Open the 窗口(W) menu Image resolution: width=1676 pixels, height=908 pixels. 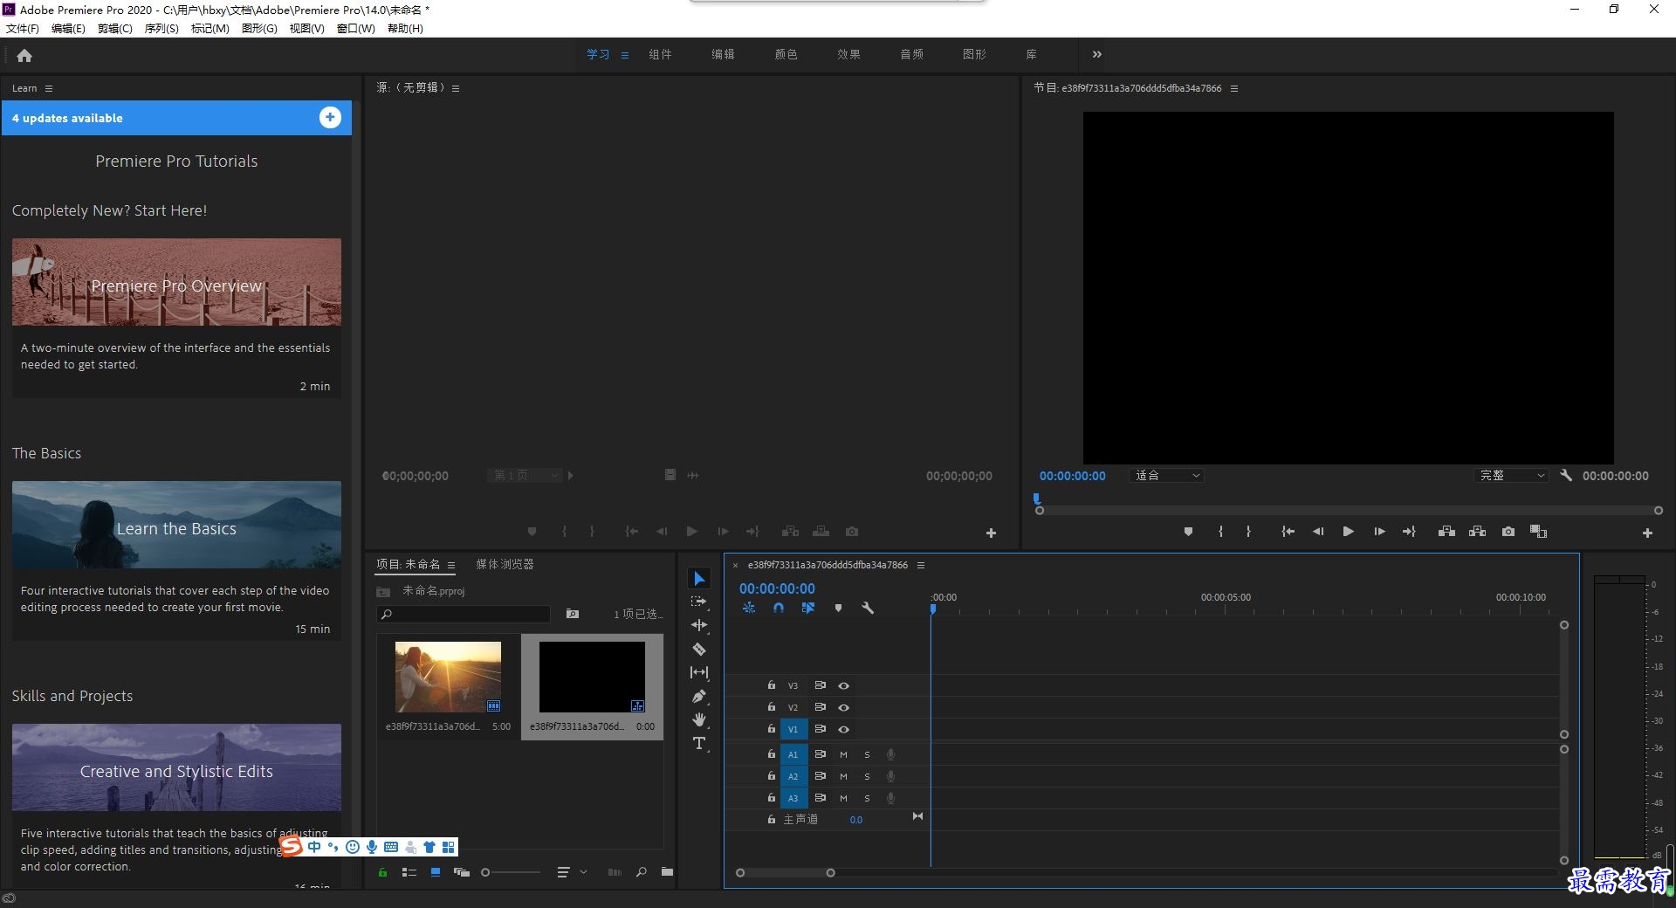(356, 28)
